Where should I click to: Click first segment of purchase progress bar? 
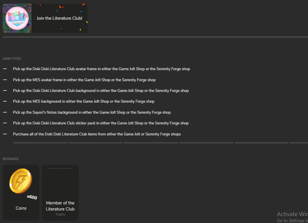(40, 143)
